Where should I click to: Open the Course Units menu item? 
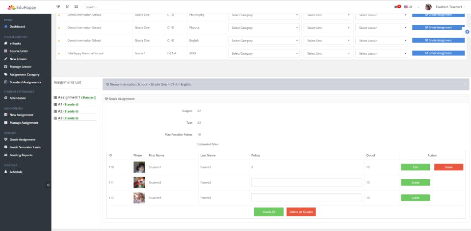(x=18, y=51)
